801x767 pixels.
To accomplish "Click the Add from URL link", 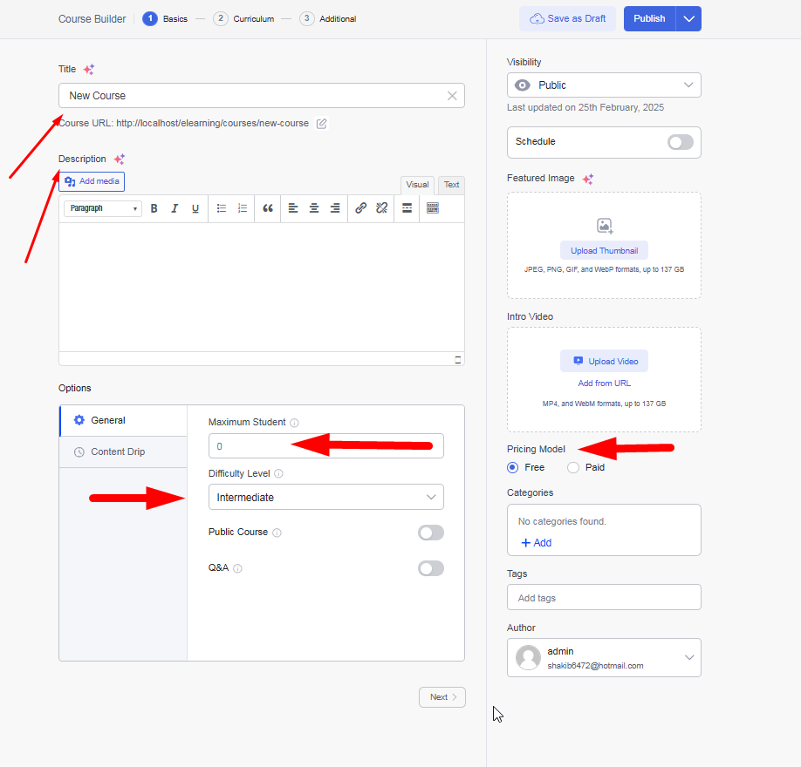I will click(604, 383).
